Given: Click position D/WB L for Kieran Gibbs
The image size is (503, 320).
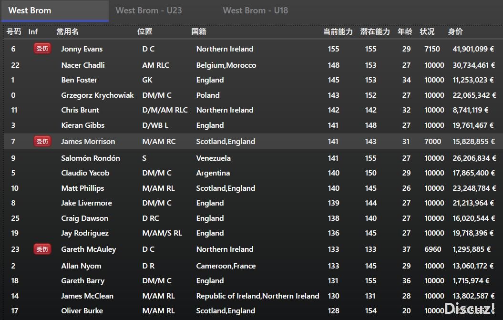Looking at the screenshot, I should point(155,125).
